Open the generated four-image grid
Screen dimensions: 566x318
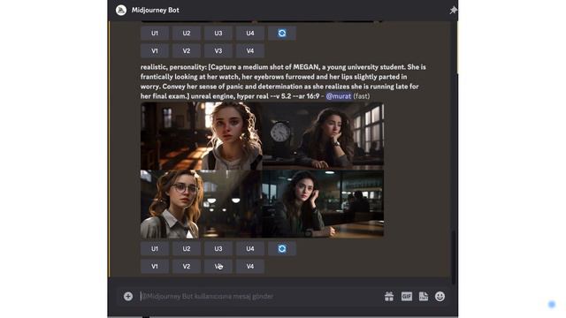pos(262,170)
